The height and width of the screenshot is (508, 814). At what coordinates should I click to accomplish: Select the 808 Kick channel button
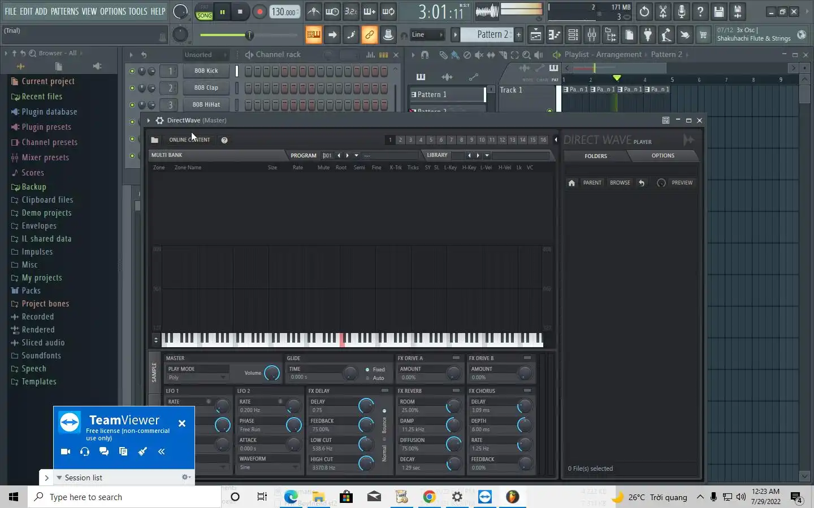[x=206, y=71]
